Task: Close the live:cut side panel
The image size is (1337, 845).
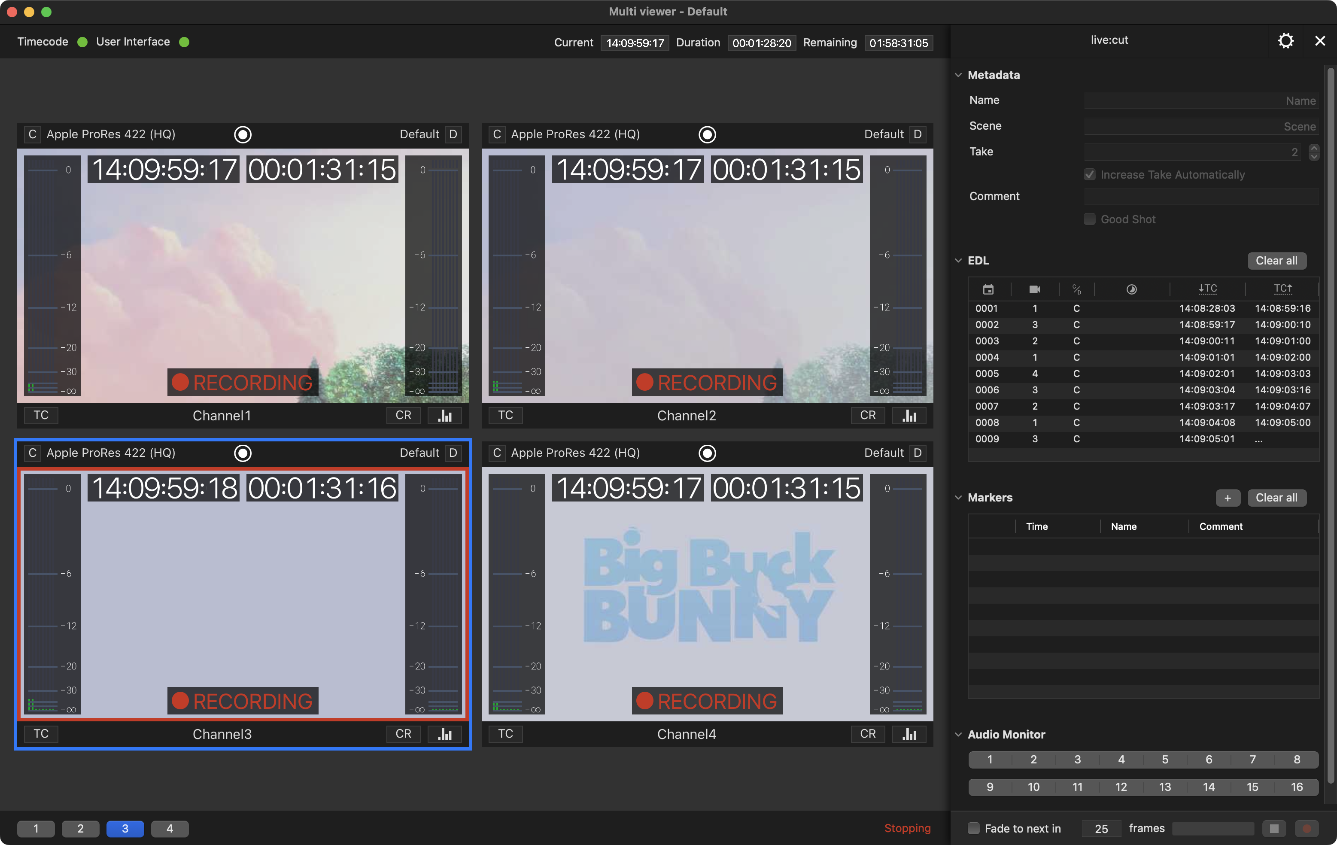Action: point(1320,40)
